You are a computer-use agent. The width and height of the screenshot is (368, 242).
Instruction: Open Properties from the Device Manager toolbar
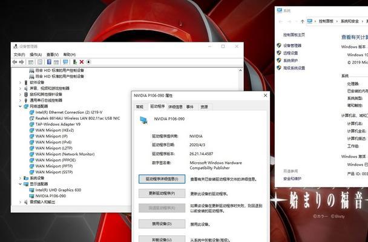click(x=40, y=62)
